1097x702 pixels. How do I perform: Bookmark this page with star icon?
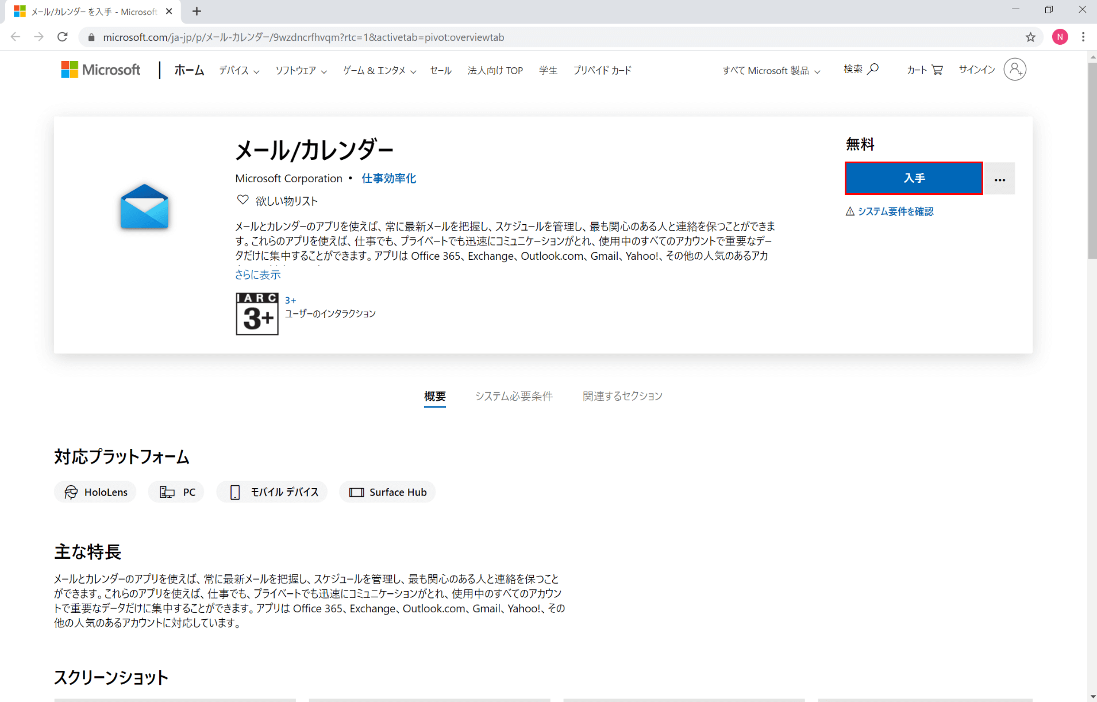1030,37
